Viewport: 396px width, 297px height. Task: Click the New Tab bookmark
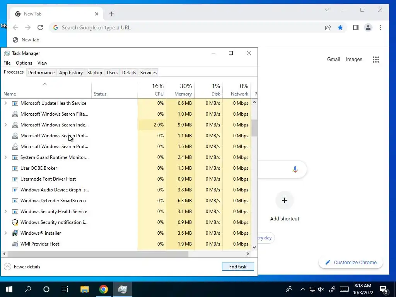coord(26,40)
